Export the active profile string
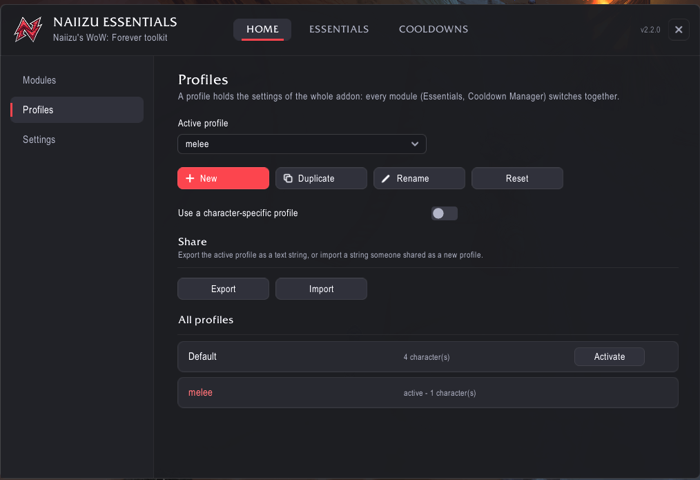The image size is (700, 480). 223,289
